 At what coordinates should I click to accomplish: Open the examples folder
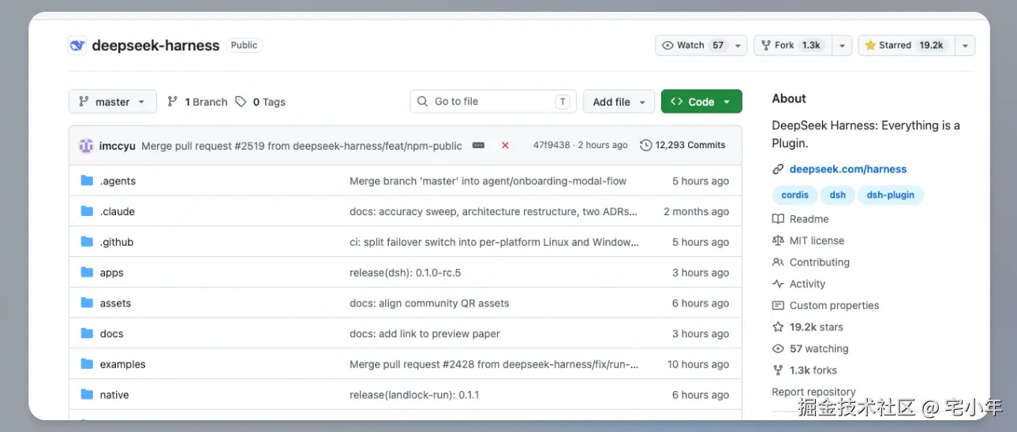click(123, 364)
